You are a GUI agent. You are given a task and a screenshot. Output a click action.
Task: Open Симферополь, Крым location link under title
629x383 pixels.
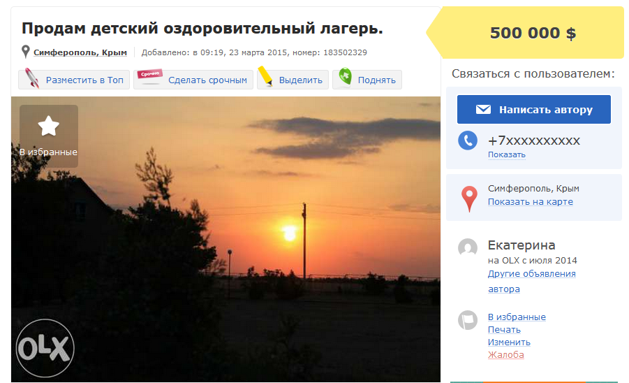point(80,52)
